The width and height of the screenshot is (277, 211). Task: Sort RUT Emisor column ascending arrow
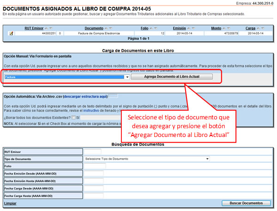pos(46,28)
